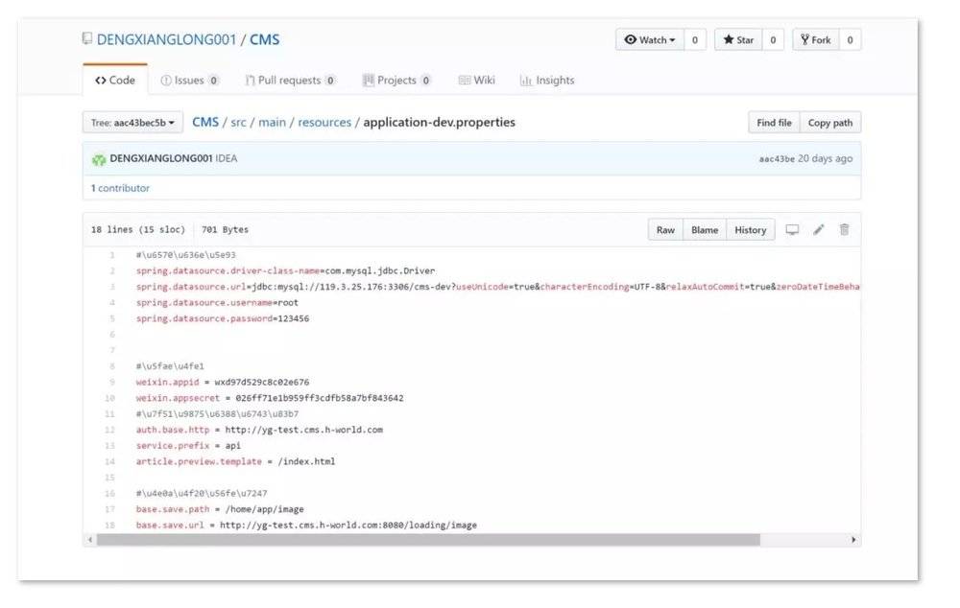Go to main folder in breadcrumb
The height and width of the screenshot is (608, 960).
point(272,123)
